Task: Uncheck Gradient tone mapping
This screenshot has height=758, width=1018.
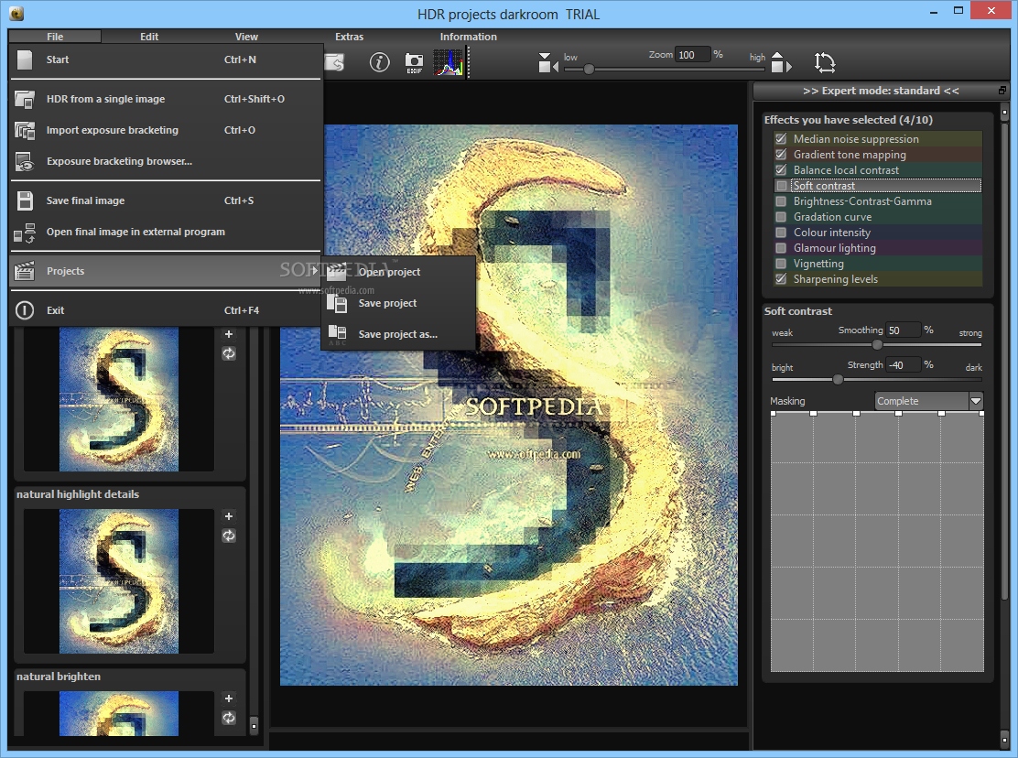Action: [x=781, y=155]
